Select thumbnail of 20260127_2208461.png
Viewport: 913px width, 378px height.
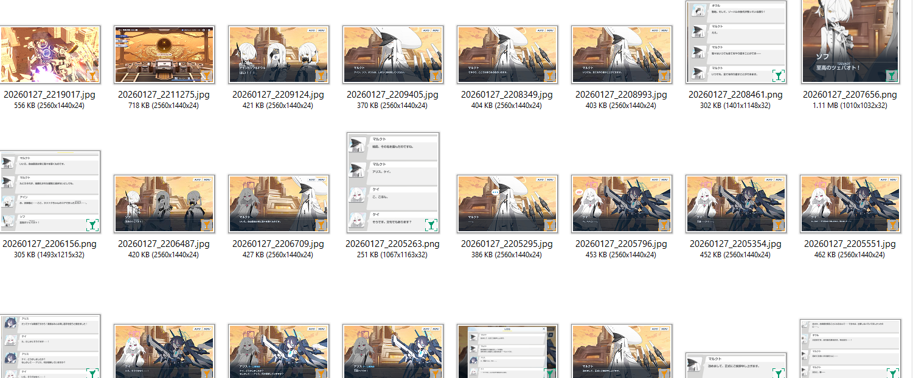(x=736, y=42)
